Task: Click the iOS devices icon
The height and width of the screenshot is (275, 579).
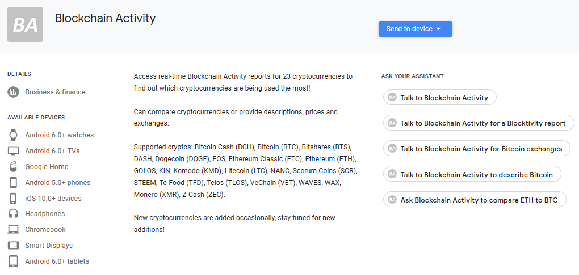Action: click(13, 199)
